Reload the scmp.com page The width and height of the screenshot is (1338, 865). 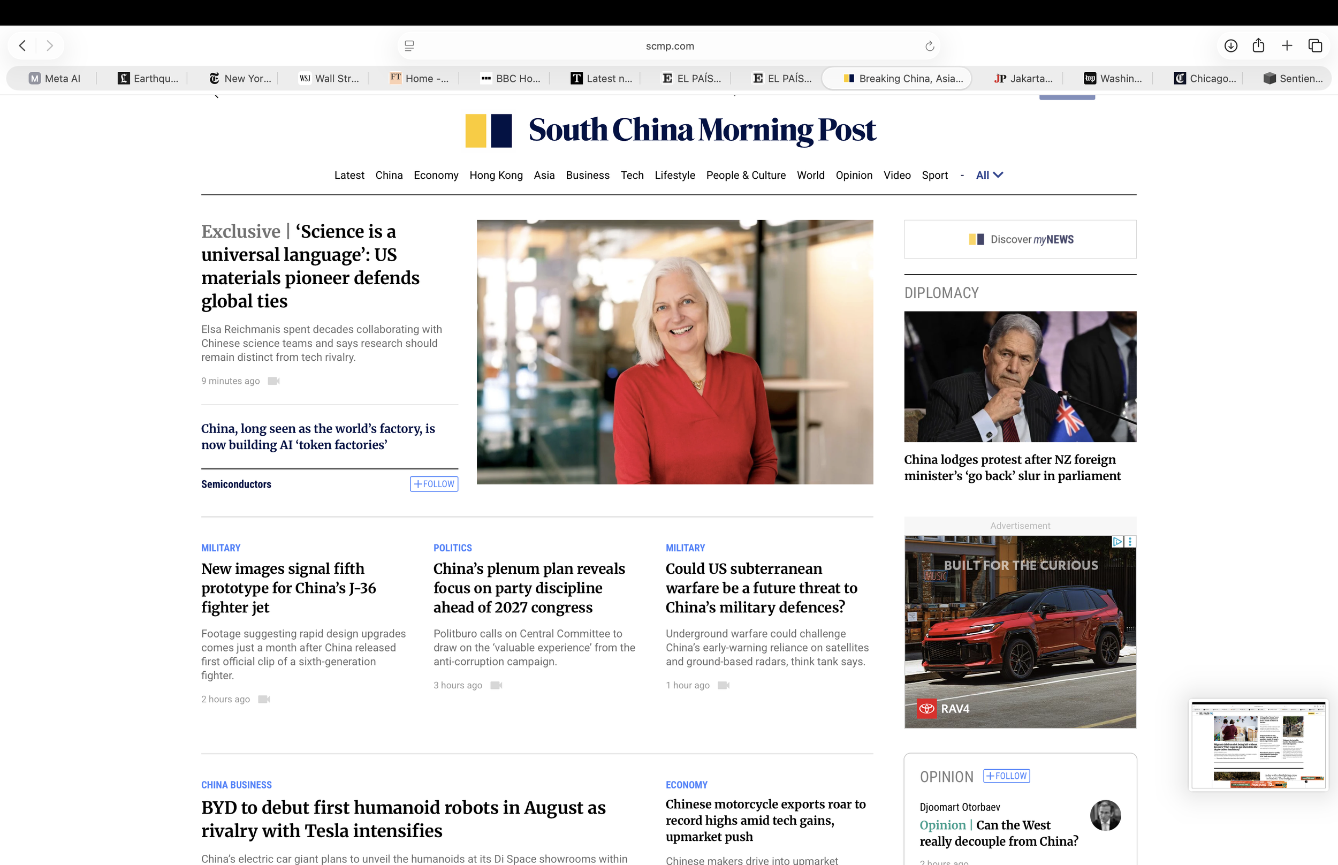coord(929,46)
